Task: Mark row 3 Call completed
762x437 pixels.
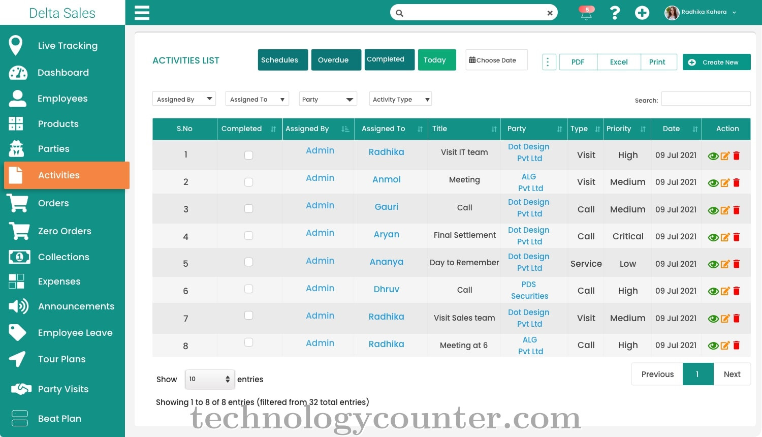Action: [x=248, y=208]
